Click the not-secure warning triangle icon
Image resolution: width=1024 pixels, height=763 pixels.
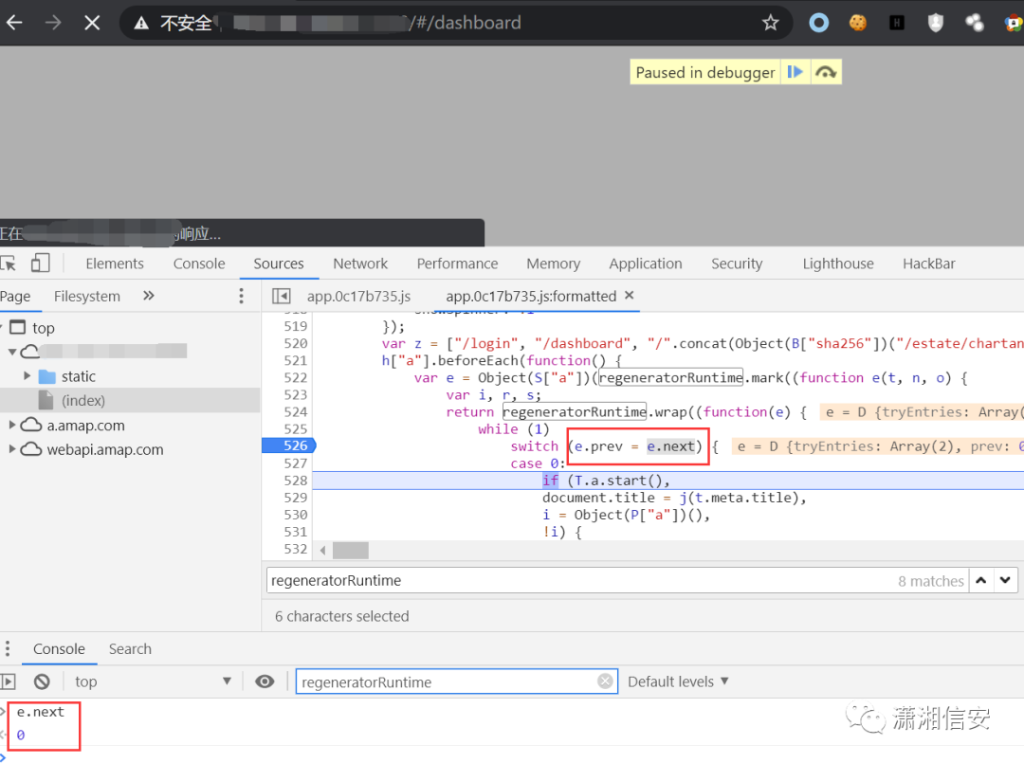pos(141,23)
